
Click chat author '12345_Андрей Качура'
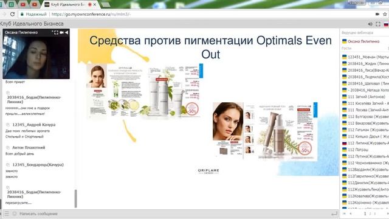(x=34, y=125)
